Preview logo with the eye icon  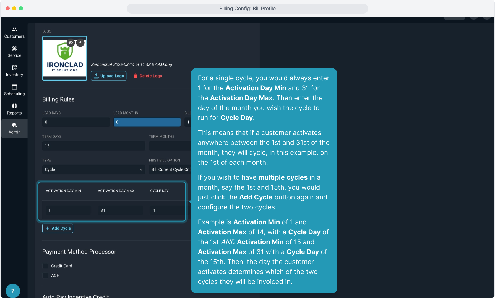pos(71,43)
